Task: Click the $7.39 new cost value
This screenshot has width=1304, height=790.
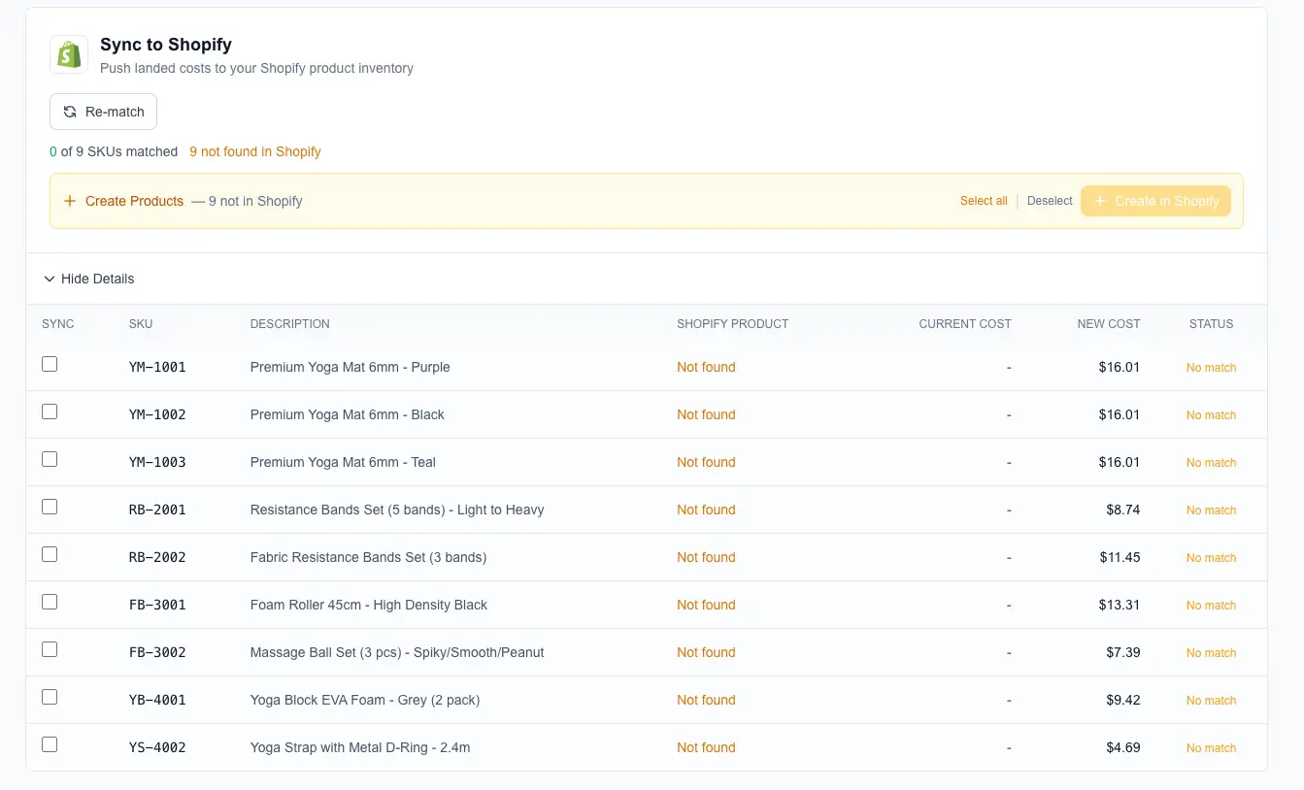Action: [1123, 653]
